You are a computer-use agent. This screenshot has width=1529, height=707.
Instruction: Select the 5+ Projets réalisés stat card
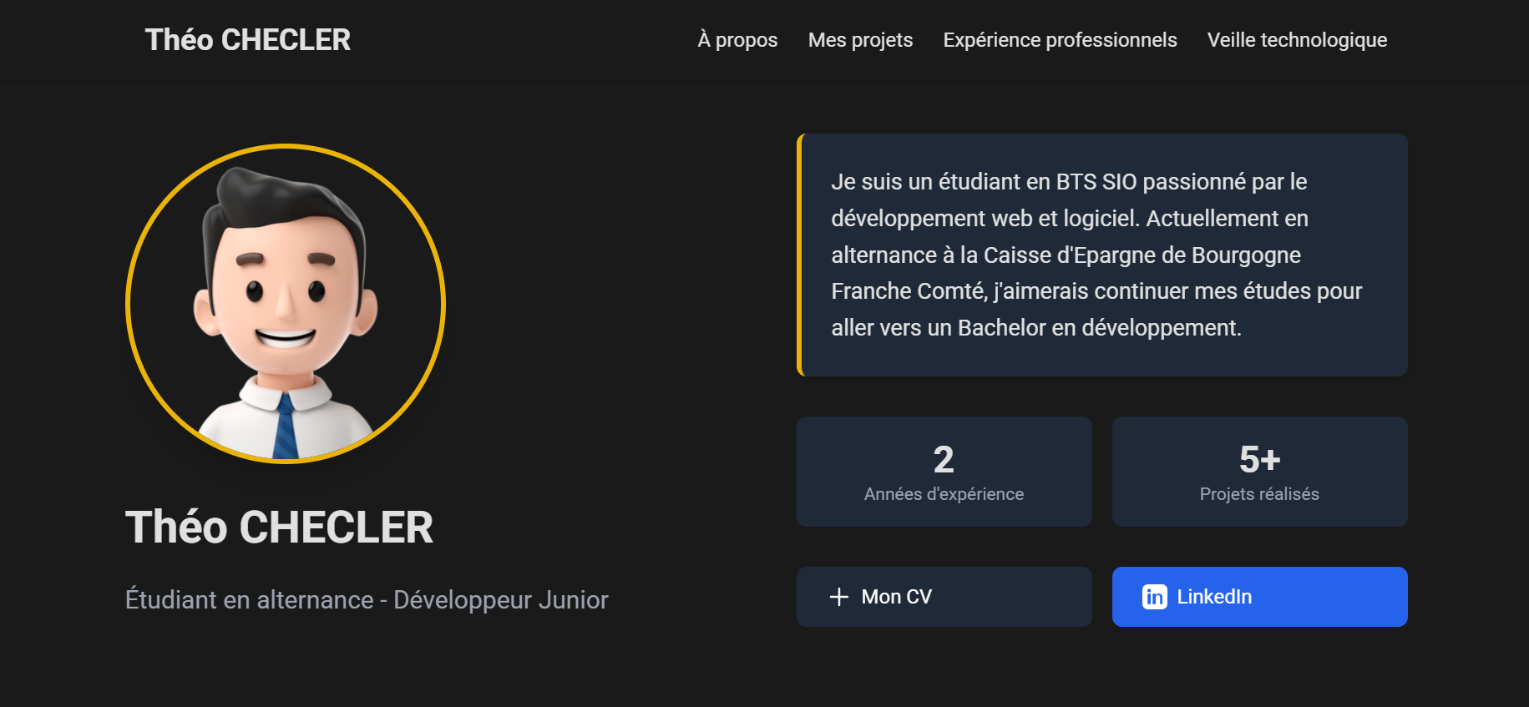(1259, 472)
